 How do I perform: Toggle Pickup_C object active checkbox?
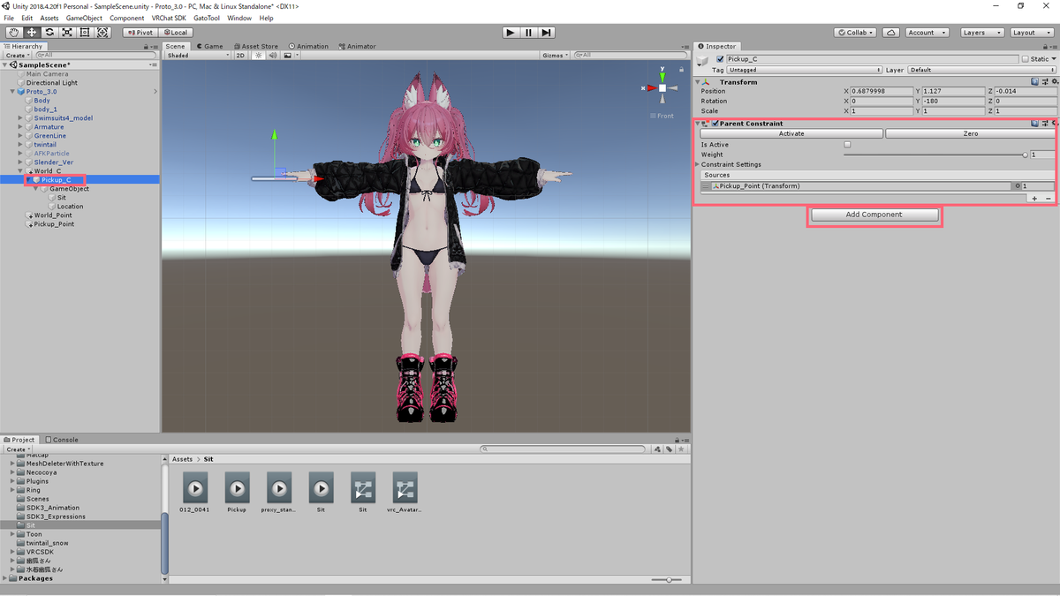(x=721, y=59)
